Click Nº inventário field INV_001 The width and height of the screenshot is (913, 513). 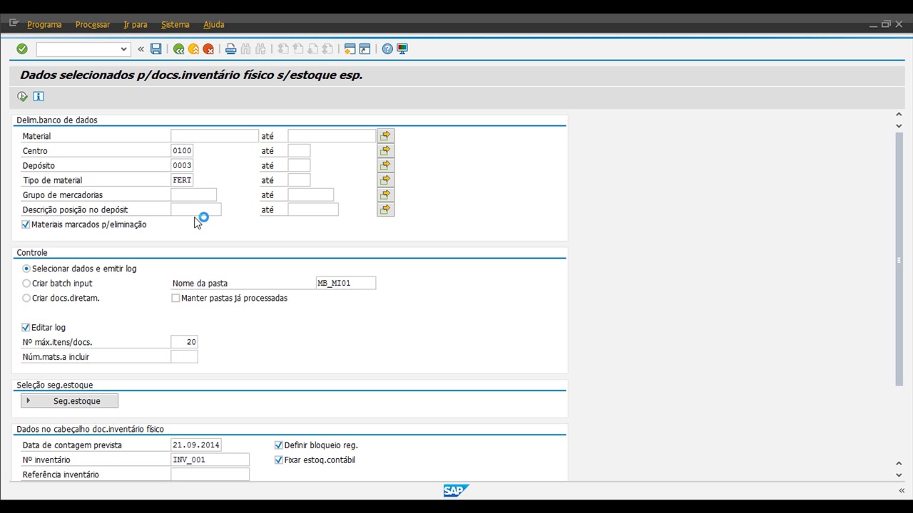tap(210, 460)
